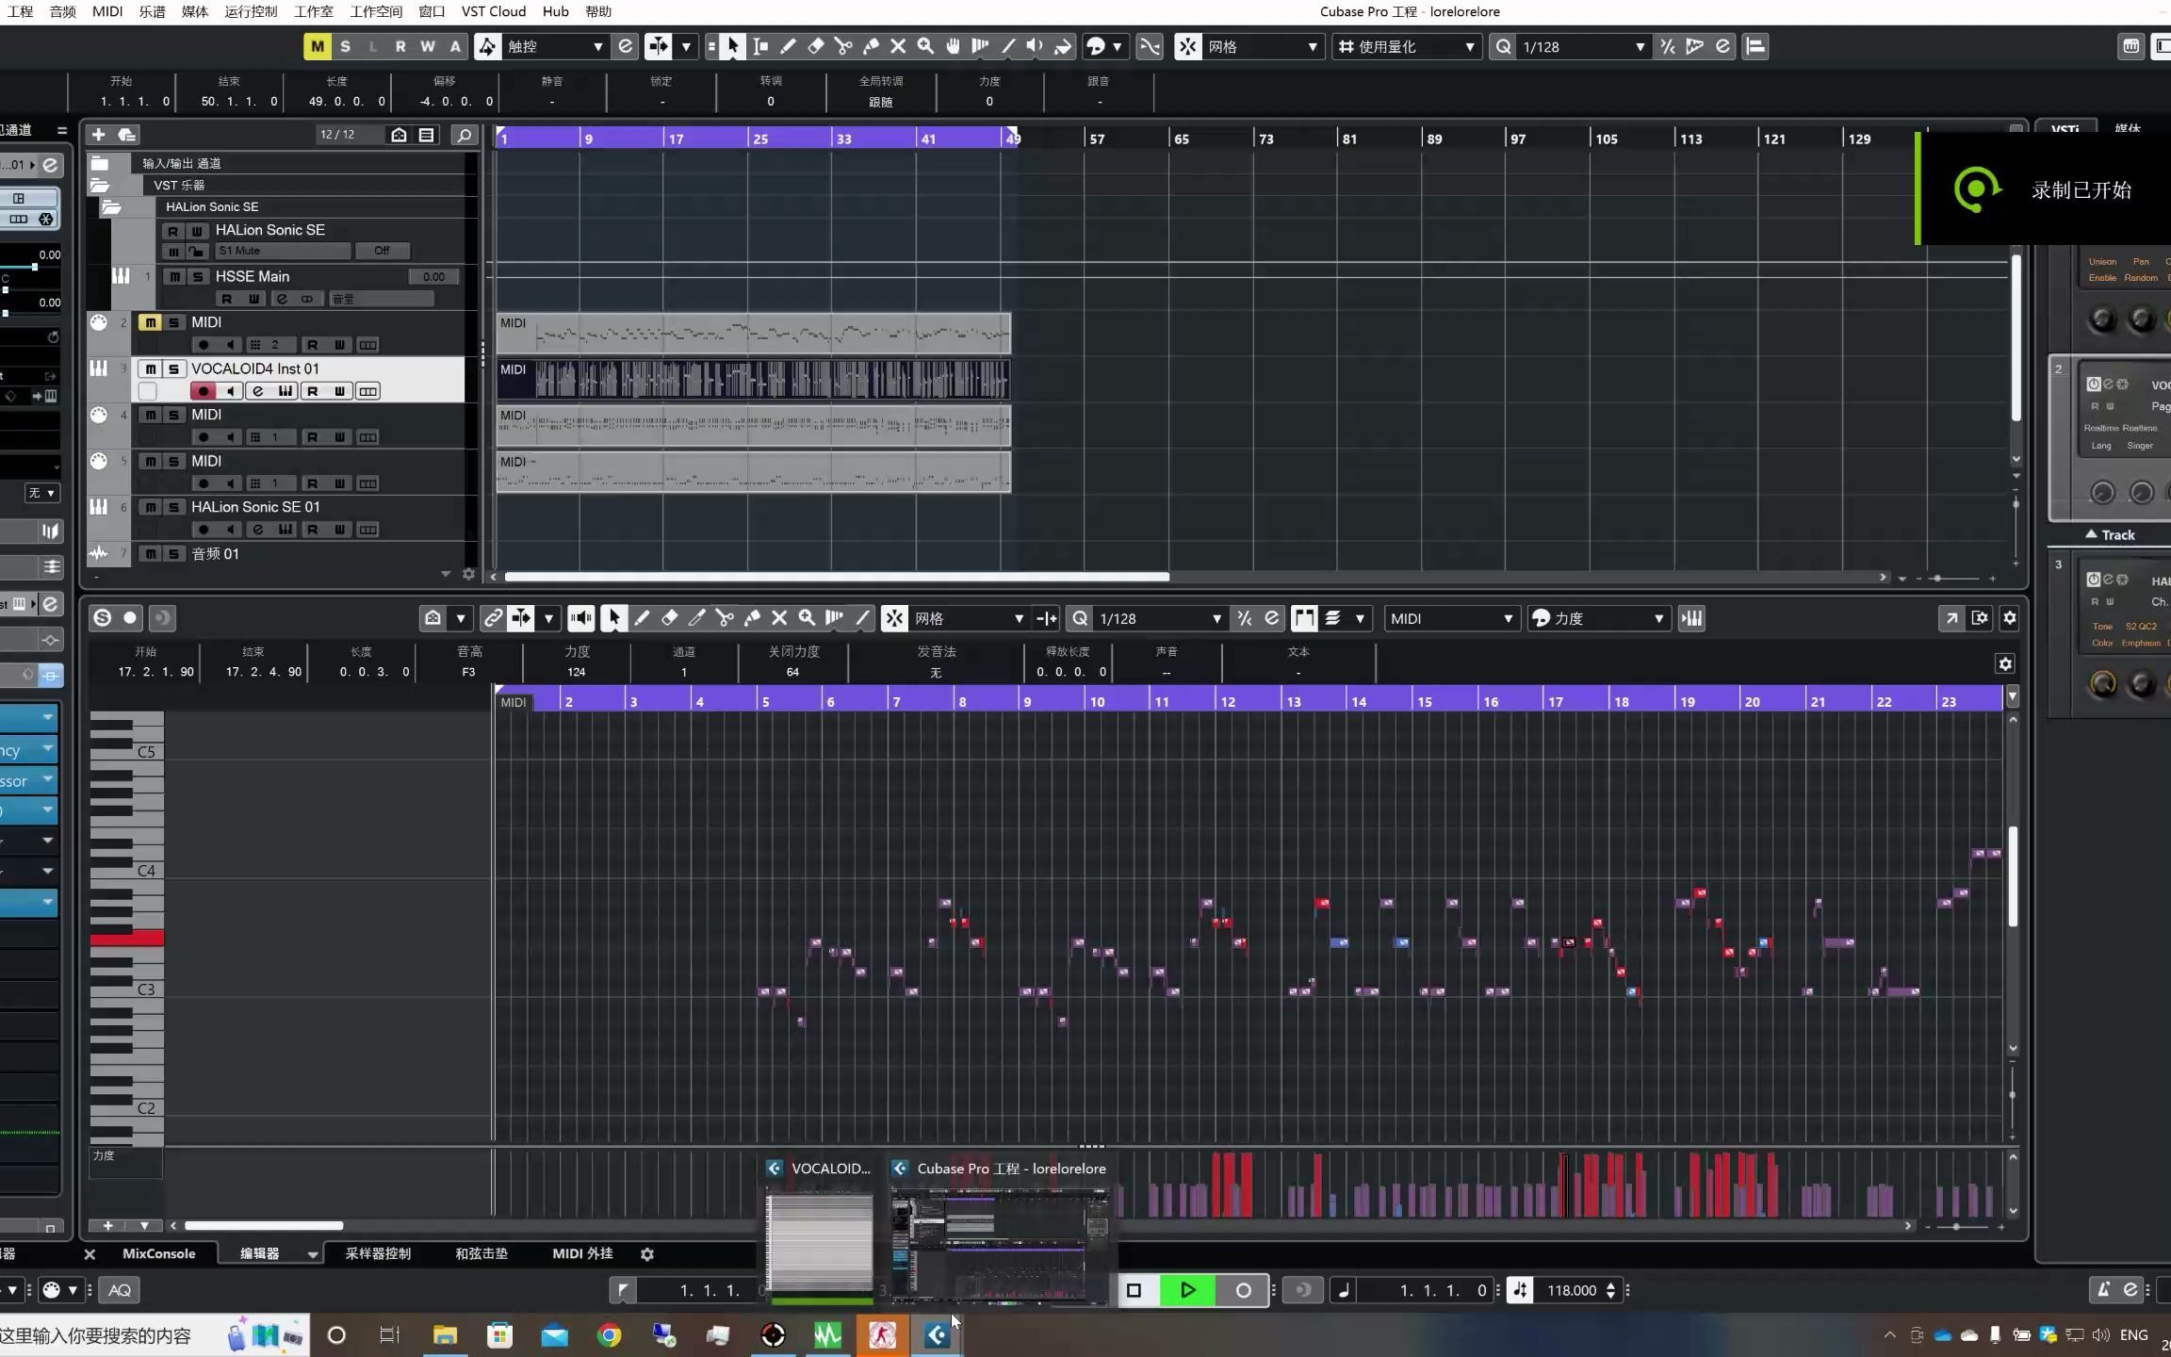Click the Add Track plus button
This screenshot has width=2171, height=1357.
pos(99,135)
